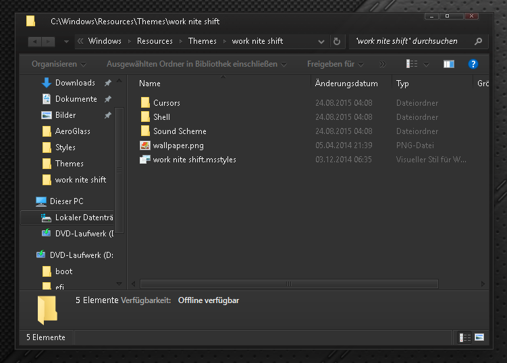Select the work nite shift.msstyles file

[x=194, y=160]
